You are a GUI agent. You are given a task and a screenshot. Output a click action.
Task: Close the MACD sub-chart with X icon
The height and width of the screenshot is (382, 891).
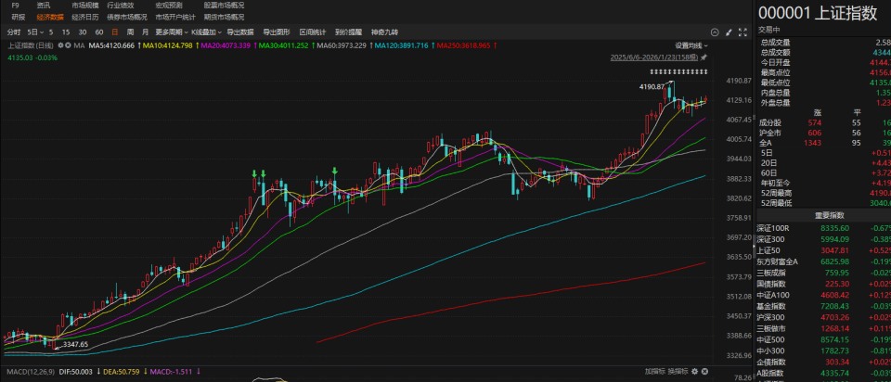pos(704,371)
